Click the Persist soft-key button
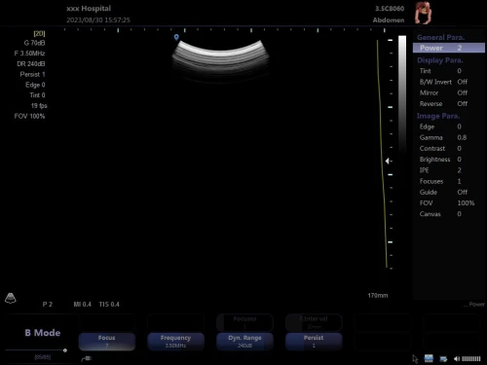The width and height of the screenshot is (487, 365). (x=314, y=342)
